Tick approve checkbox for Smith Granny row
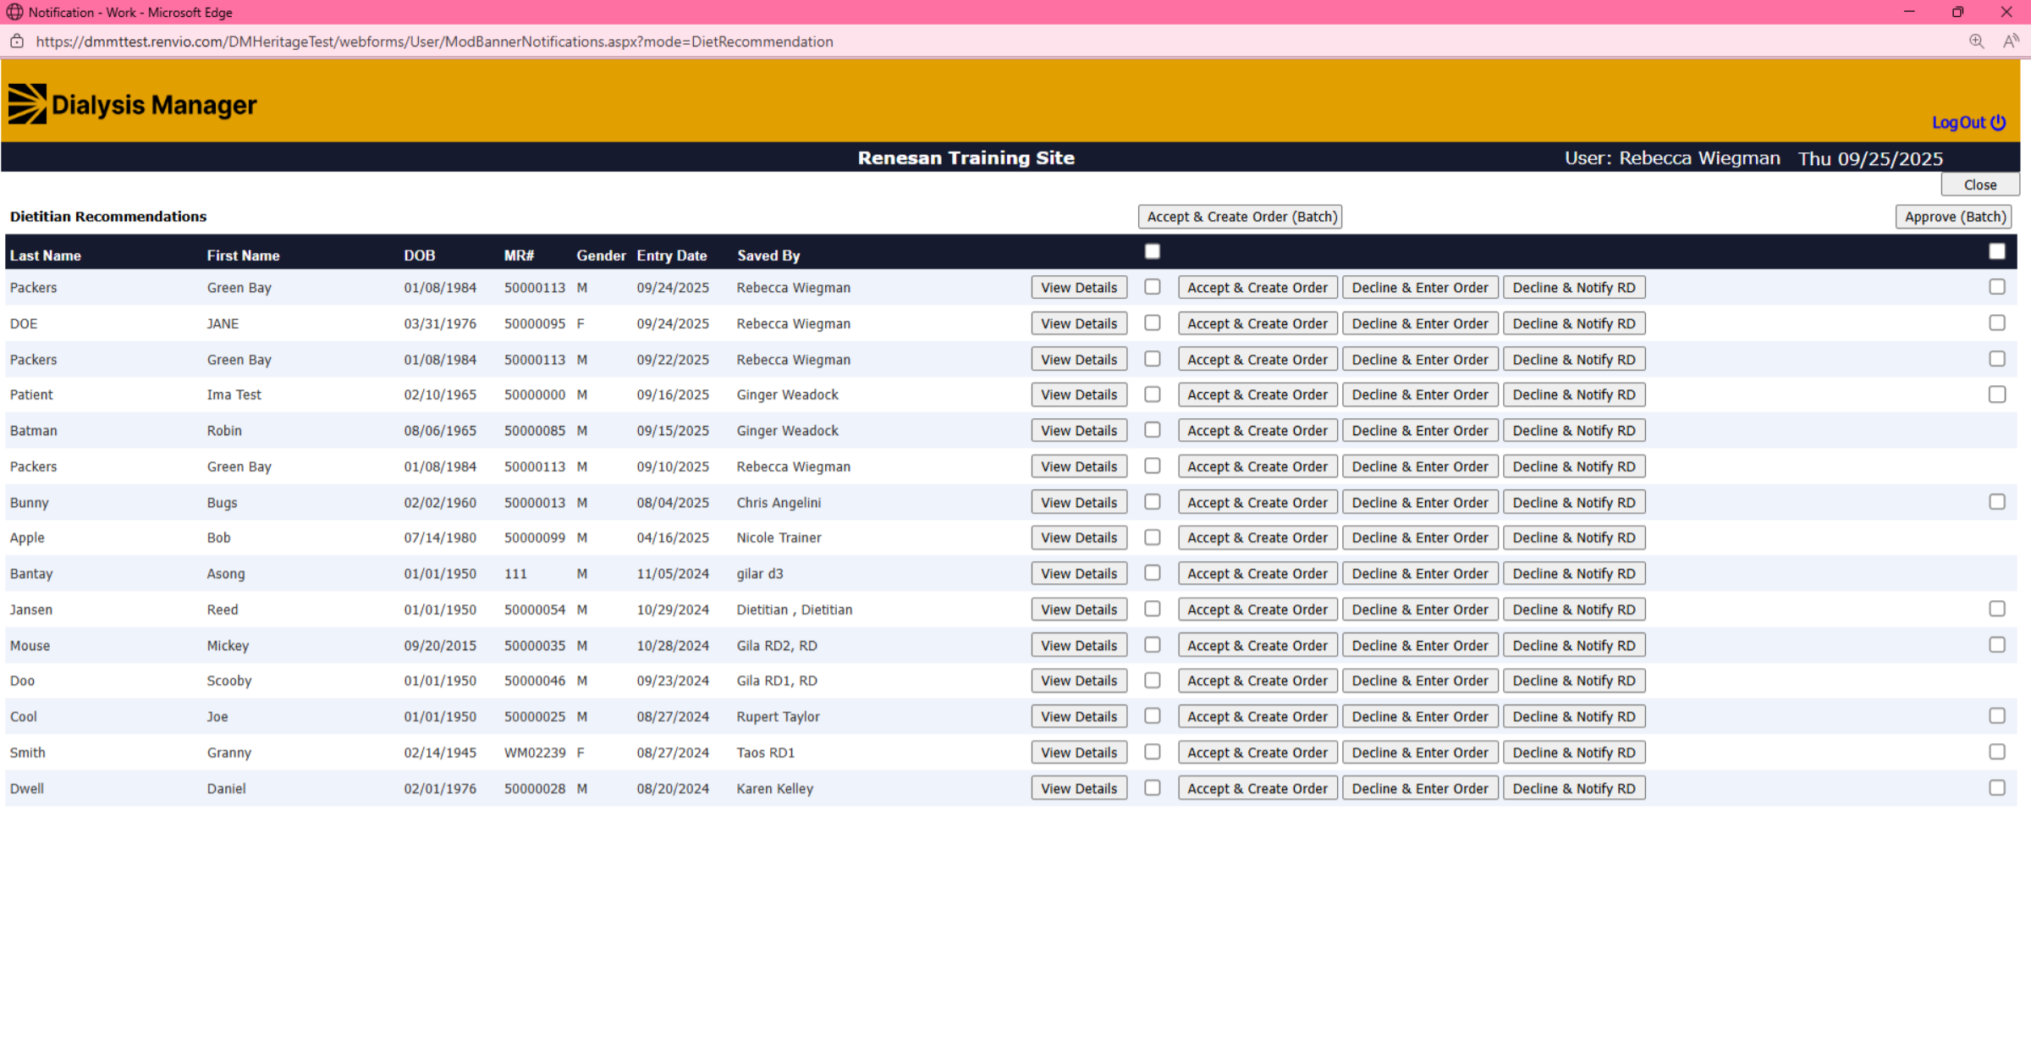2031x1048 pixels. (1996, 752)
